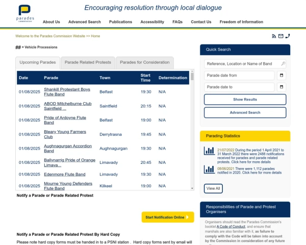Image resolution: width=306 pixels, height=245 pixels.
Task: Click the Parades Commission logo
Action: [25, 13]
